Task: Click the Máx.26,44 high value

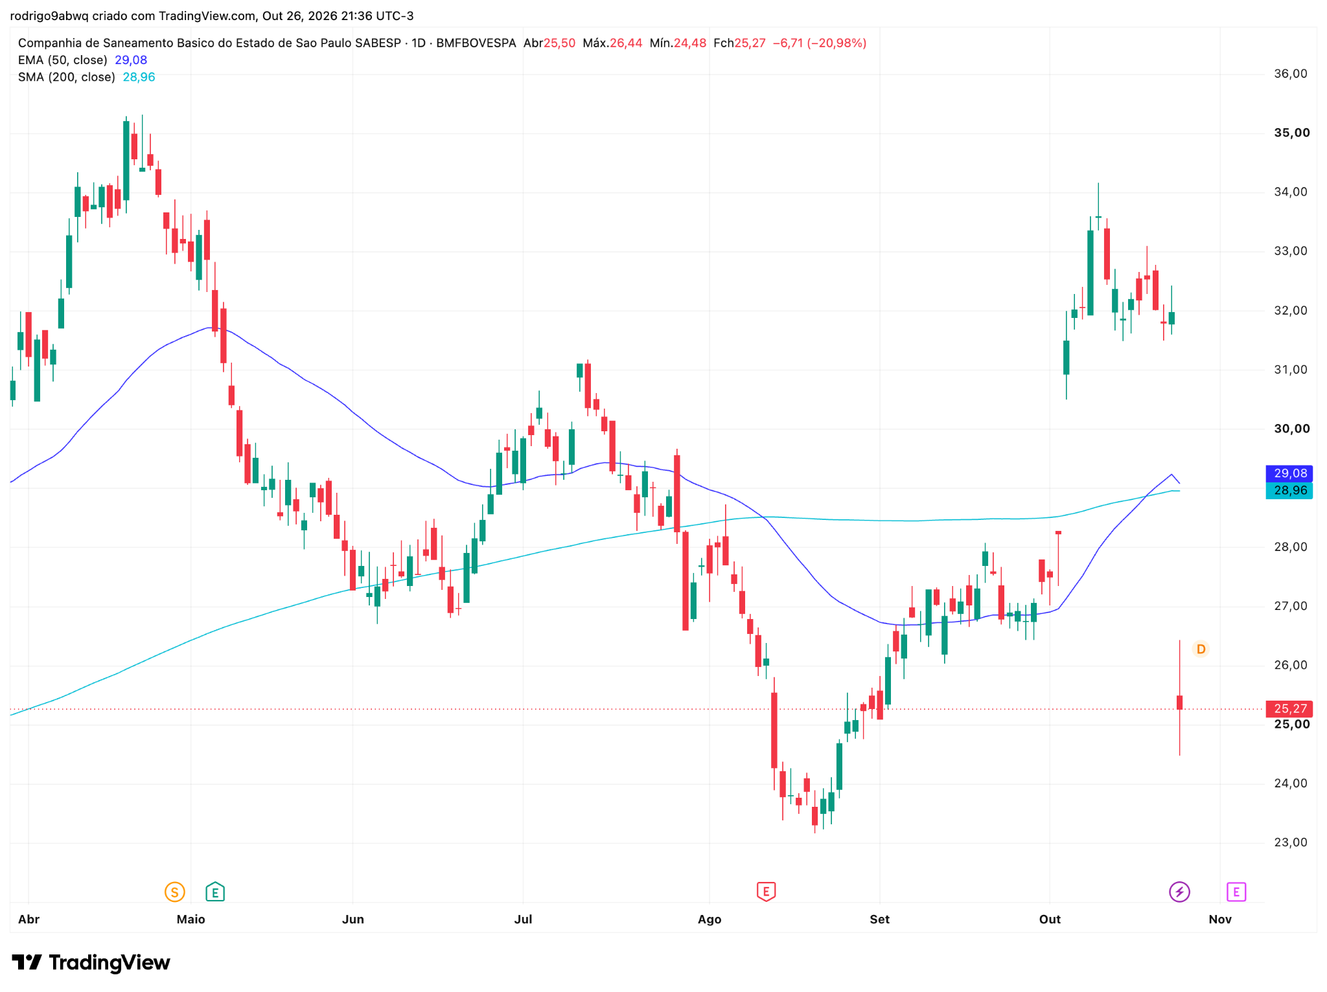Action: coord(612,43)
